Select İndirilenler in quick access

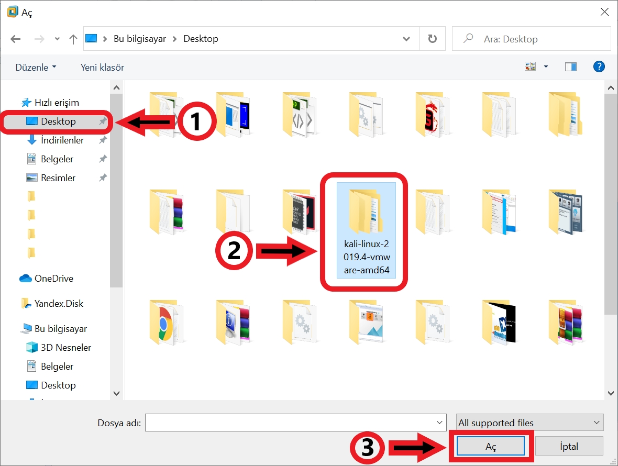[x=55, y=140]
